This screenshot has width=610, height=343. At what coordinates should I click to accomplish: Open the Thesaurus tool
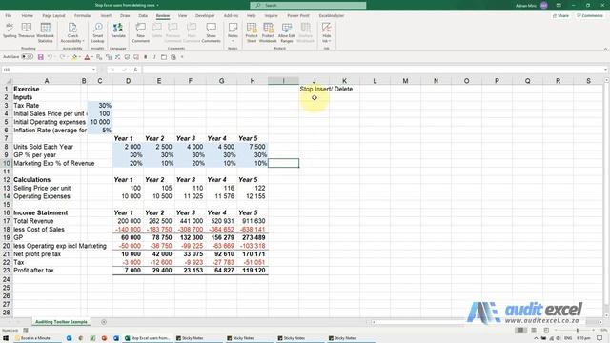[27, 30]
